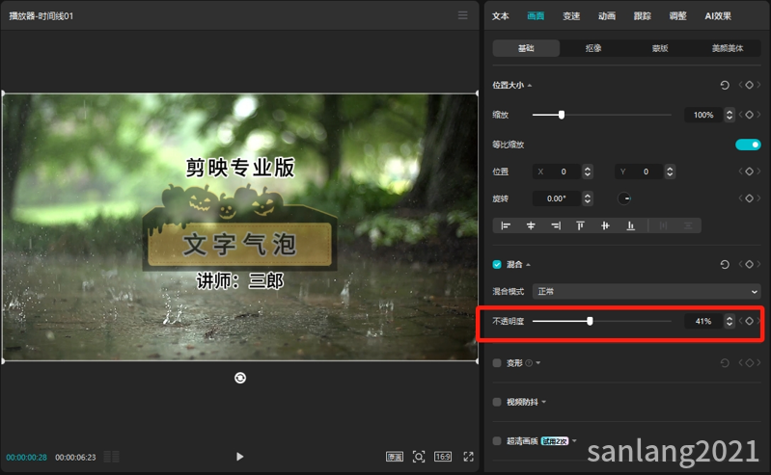Click the 试用2次 trial badge
This screenshot has height=475, width=771.
(x=555, y=441)
